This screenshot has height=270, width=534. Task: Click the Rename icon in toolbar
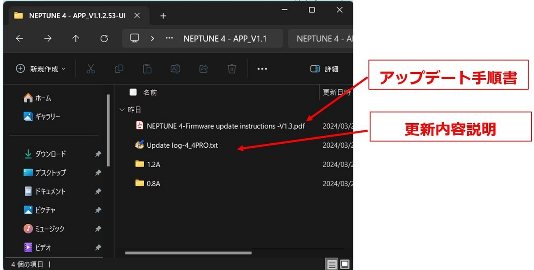tap(175, 69)
